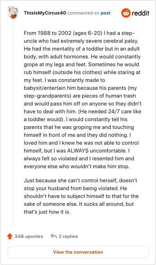The width and height of the screenshot is (156, 265).
Task: Click the closing line "that's just how it is."
Action: pyautogui.click(x=47, y=212)
